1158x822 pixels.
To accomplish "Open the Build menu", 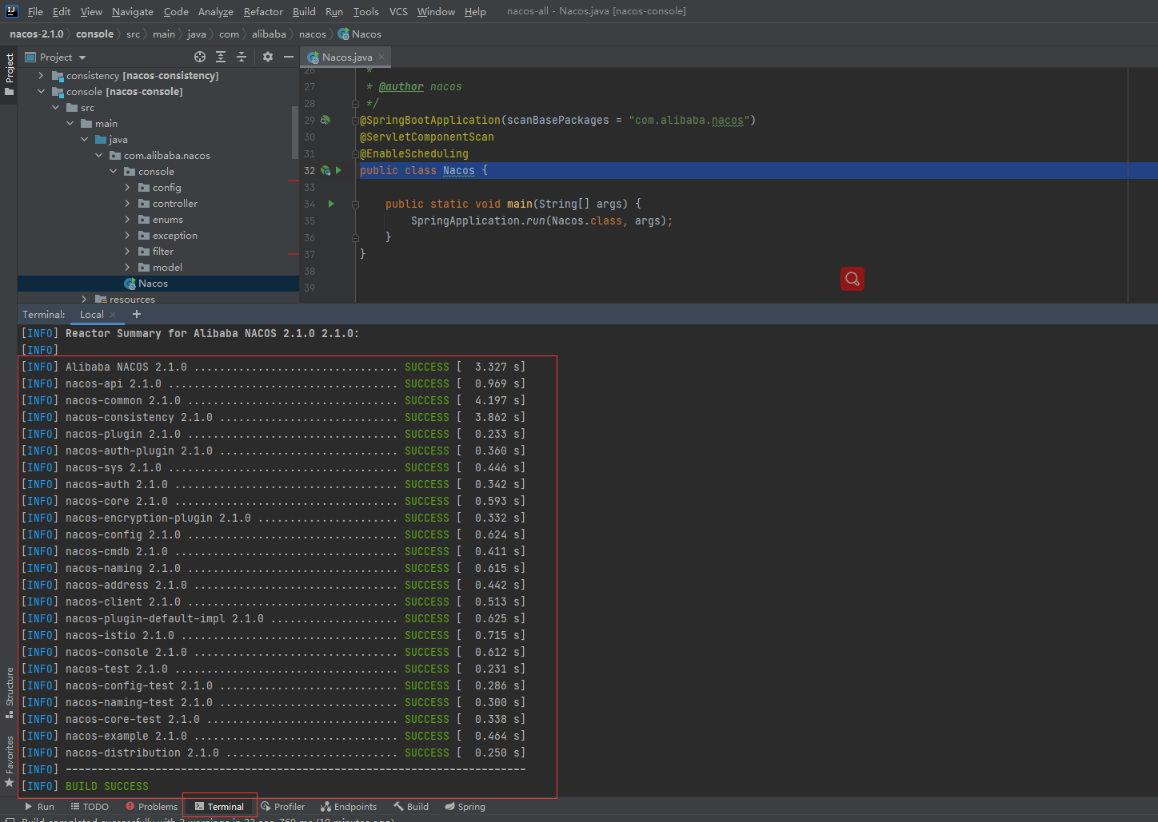I will coord(304,11).
